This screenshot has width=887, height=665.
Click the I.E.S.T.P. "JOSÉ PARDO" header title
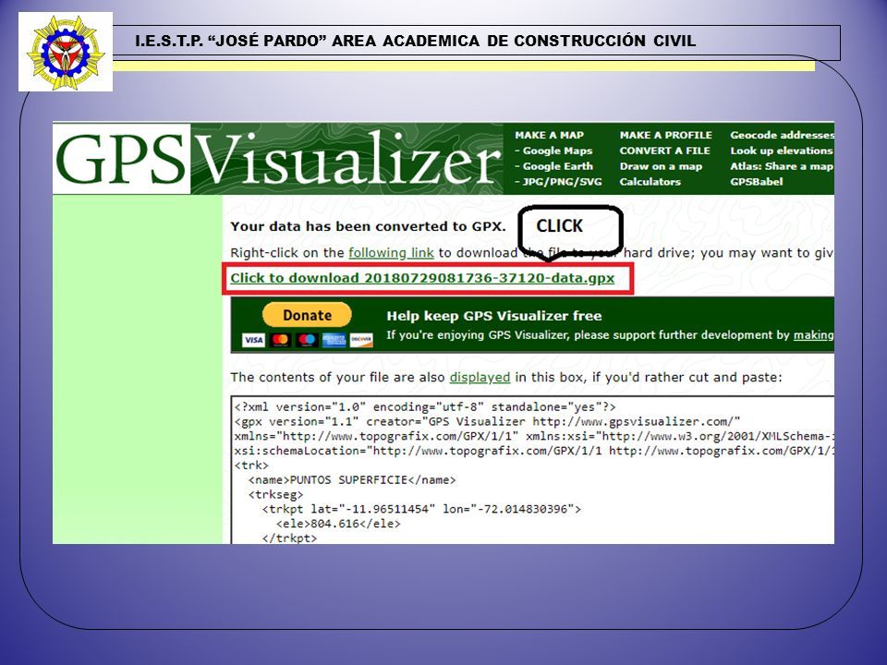pos(415,41)
